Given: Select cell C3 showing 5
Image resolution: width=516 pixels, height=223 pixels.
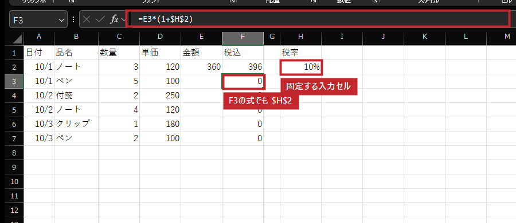Looking at the screenshot, I should tap(119, 81).
